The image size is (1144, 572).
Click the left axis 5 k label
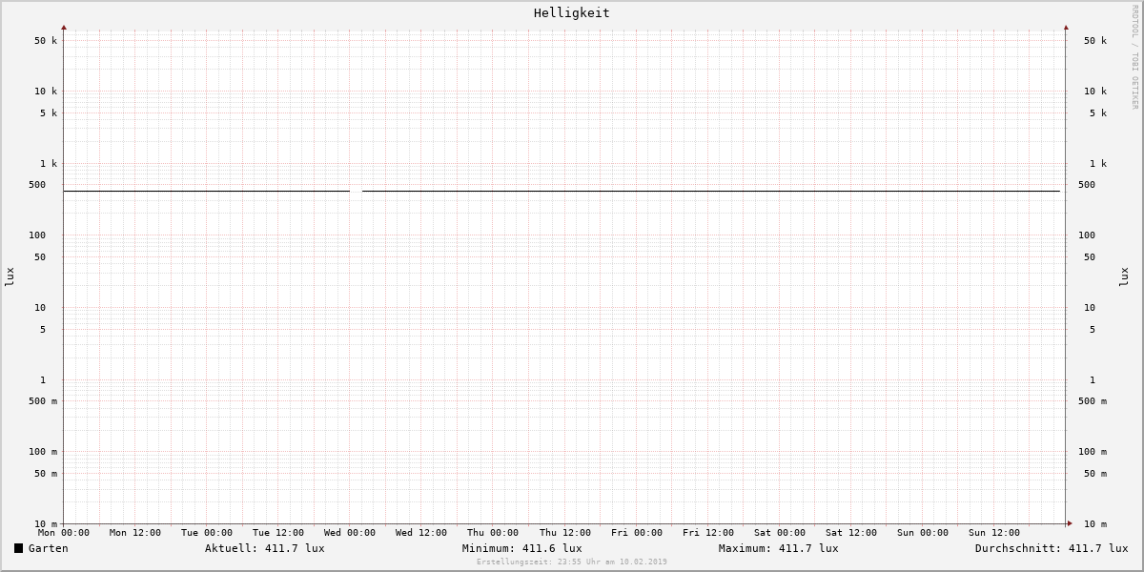pyautogui.click(x=49, y=113)
